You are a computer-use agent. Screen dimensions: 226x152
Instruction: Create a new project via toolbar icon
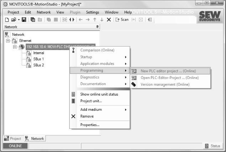point(7,20)
